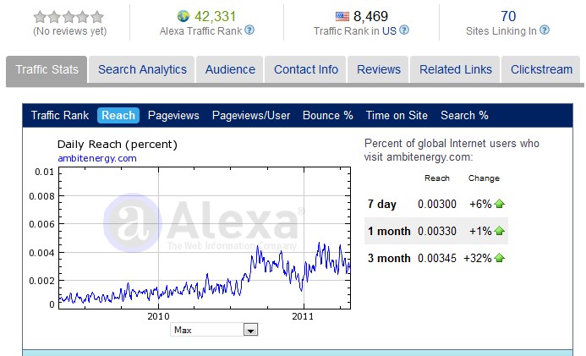Click the 0.006 y-axis label
Screen dimensions: 586x356
[x=41, y=224]
